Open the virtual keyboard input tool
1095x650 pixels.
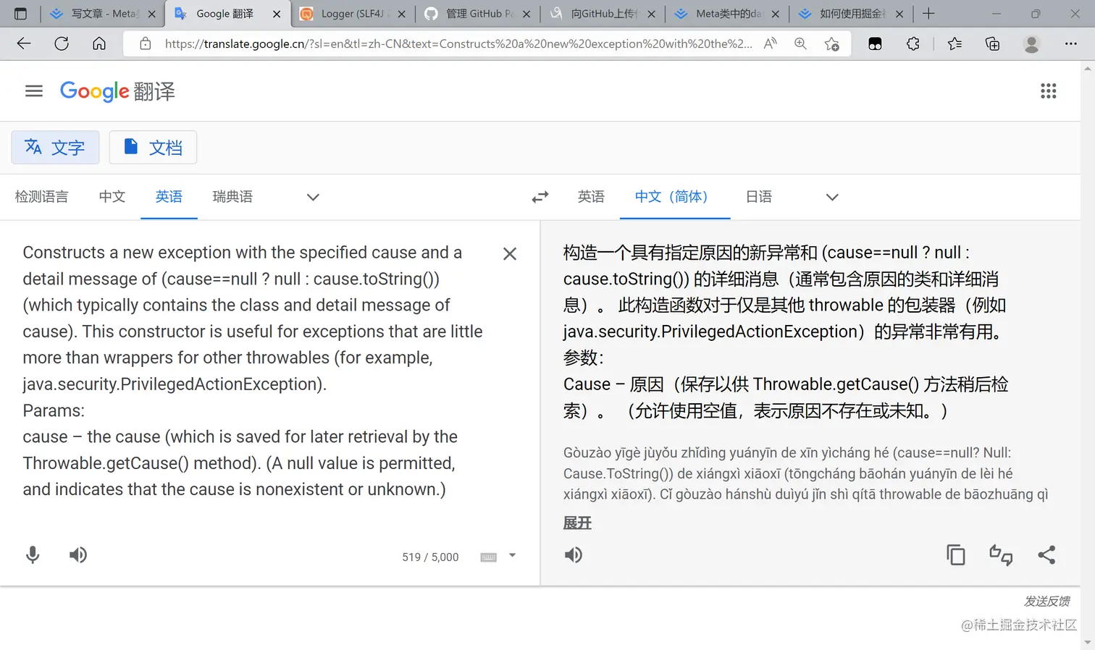(x=489, y=557)
